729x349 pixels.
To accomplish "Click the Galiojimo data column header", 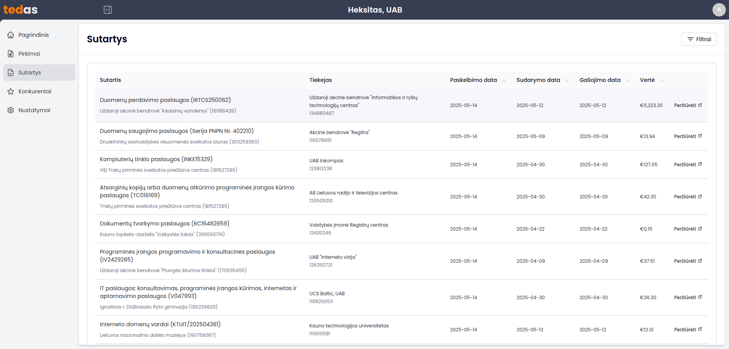I will pyautogui.click(x=600, y=80).
